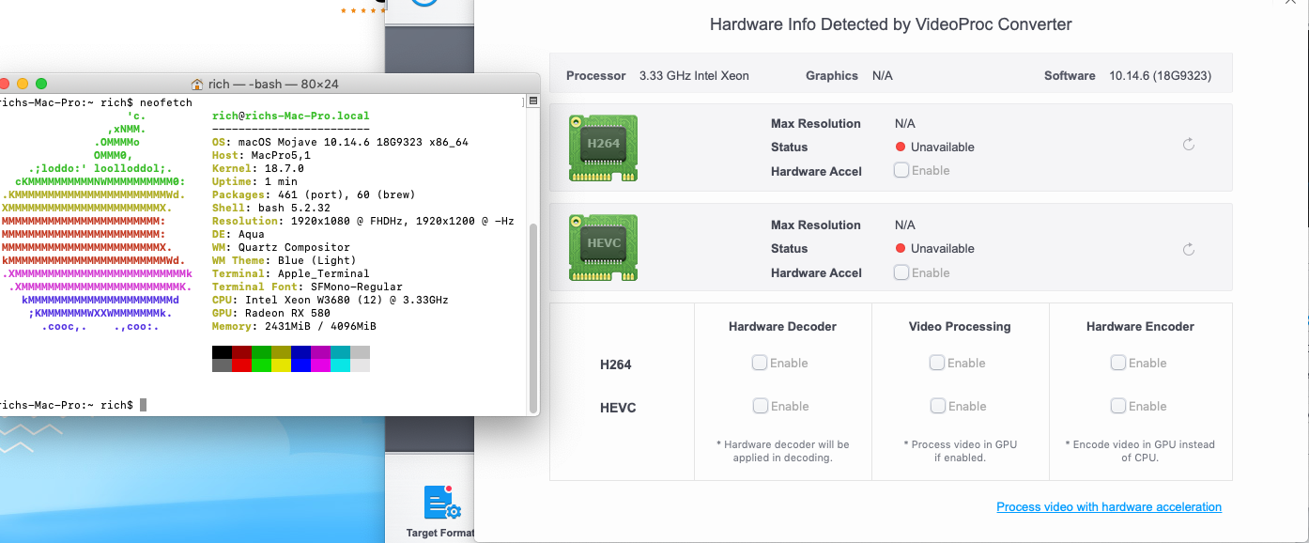The height and width of the screenshot is (543, 1309).
Task: Click the black block in neofetch palette
Action: pyautogui.click(x=223, y=352)
